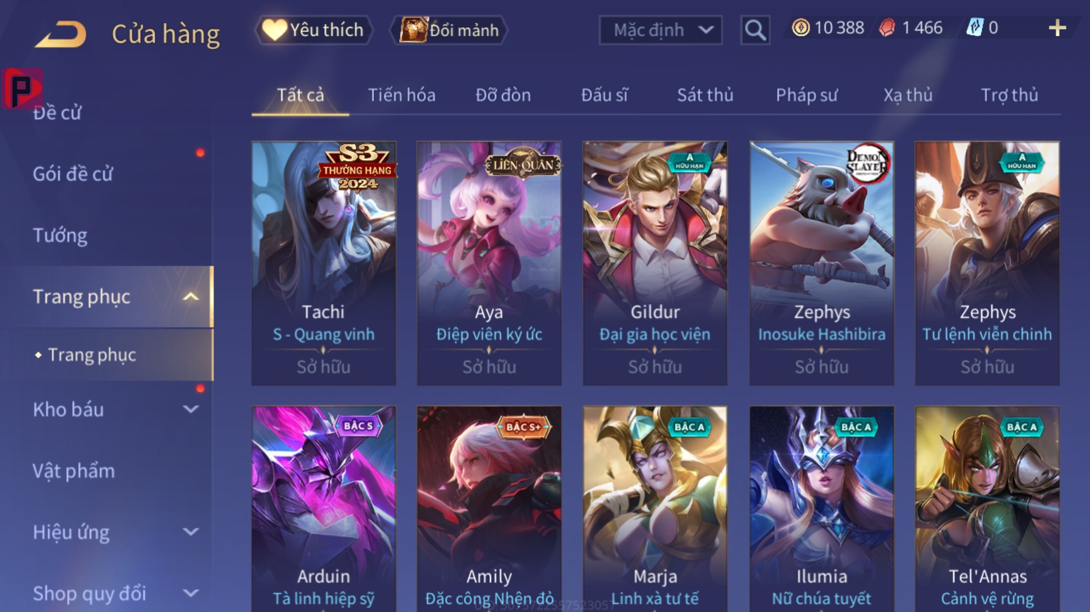Viewport: 1090px width, 612px height.
Task: Expand the Hiệu ứng sidebar section
Action: click(x=191, y=531)
